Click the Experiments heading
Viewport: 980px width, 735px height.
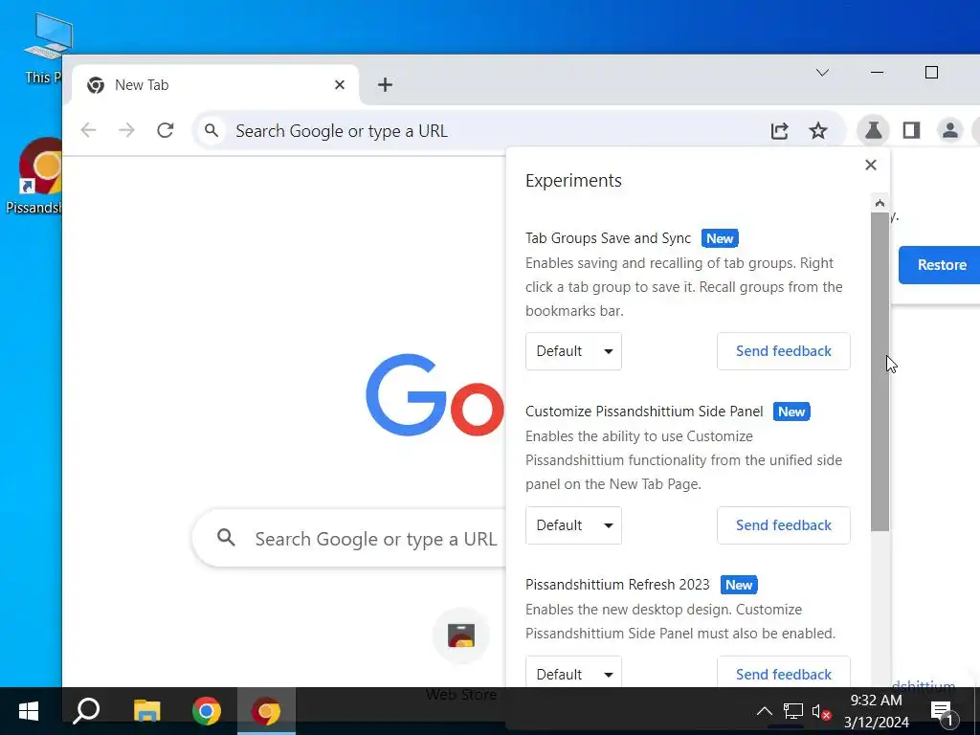pos(573,181)
